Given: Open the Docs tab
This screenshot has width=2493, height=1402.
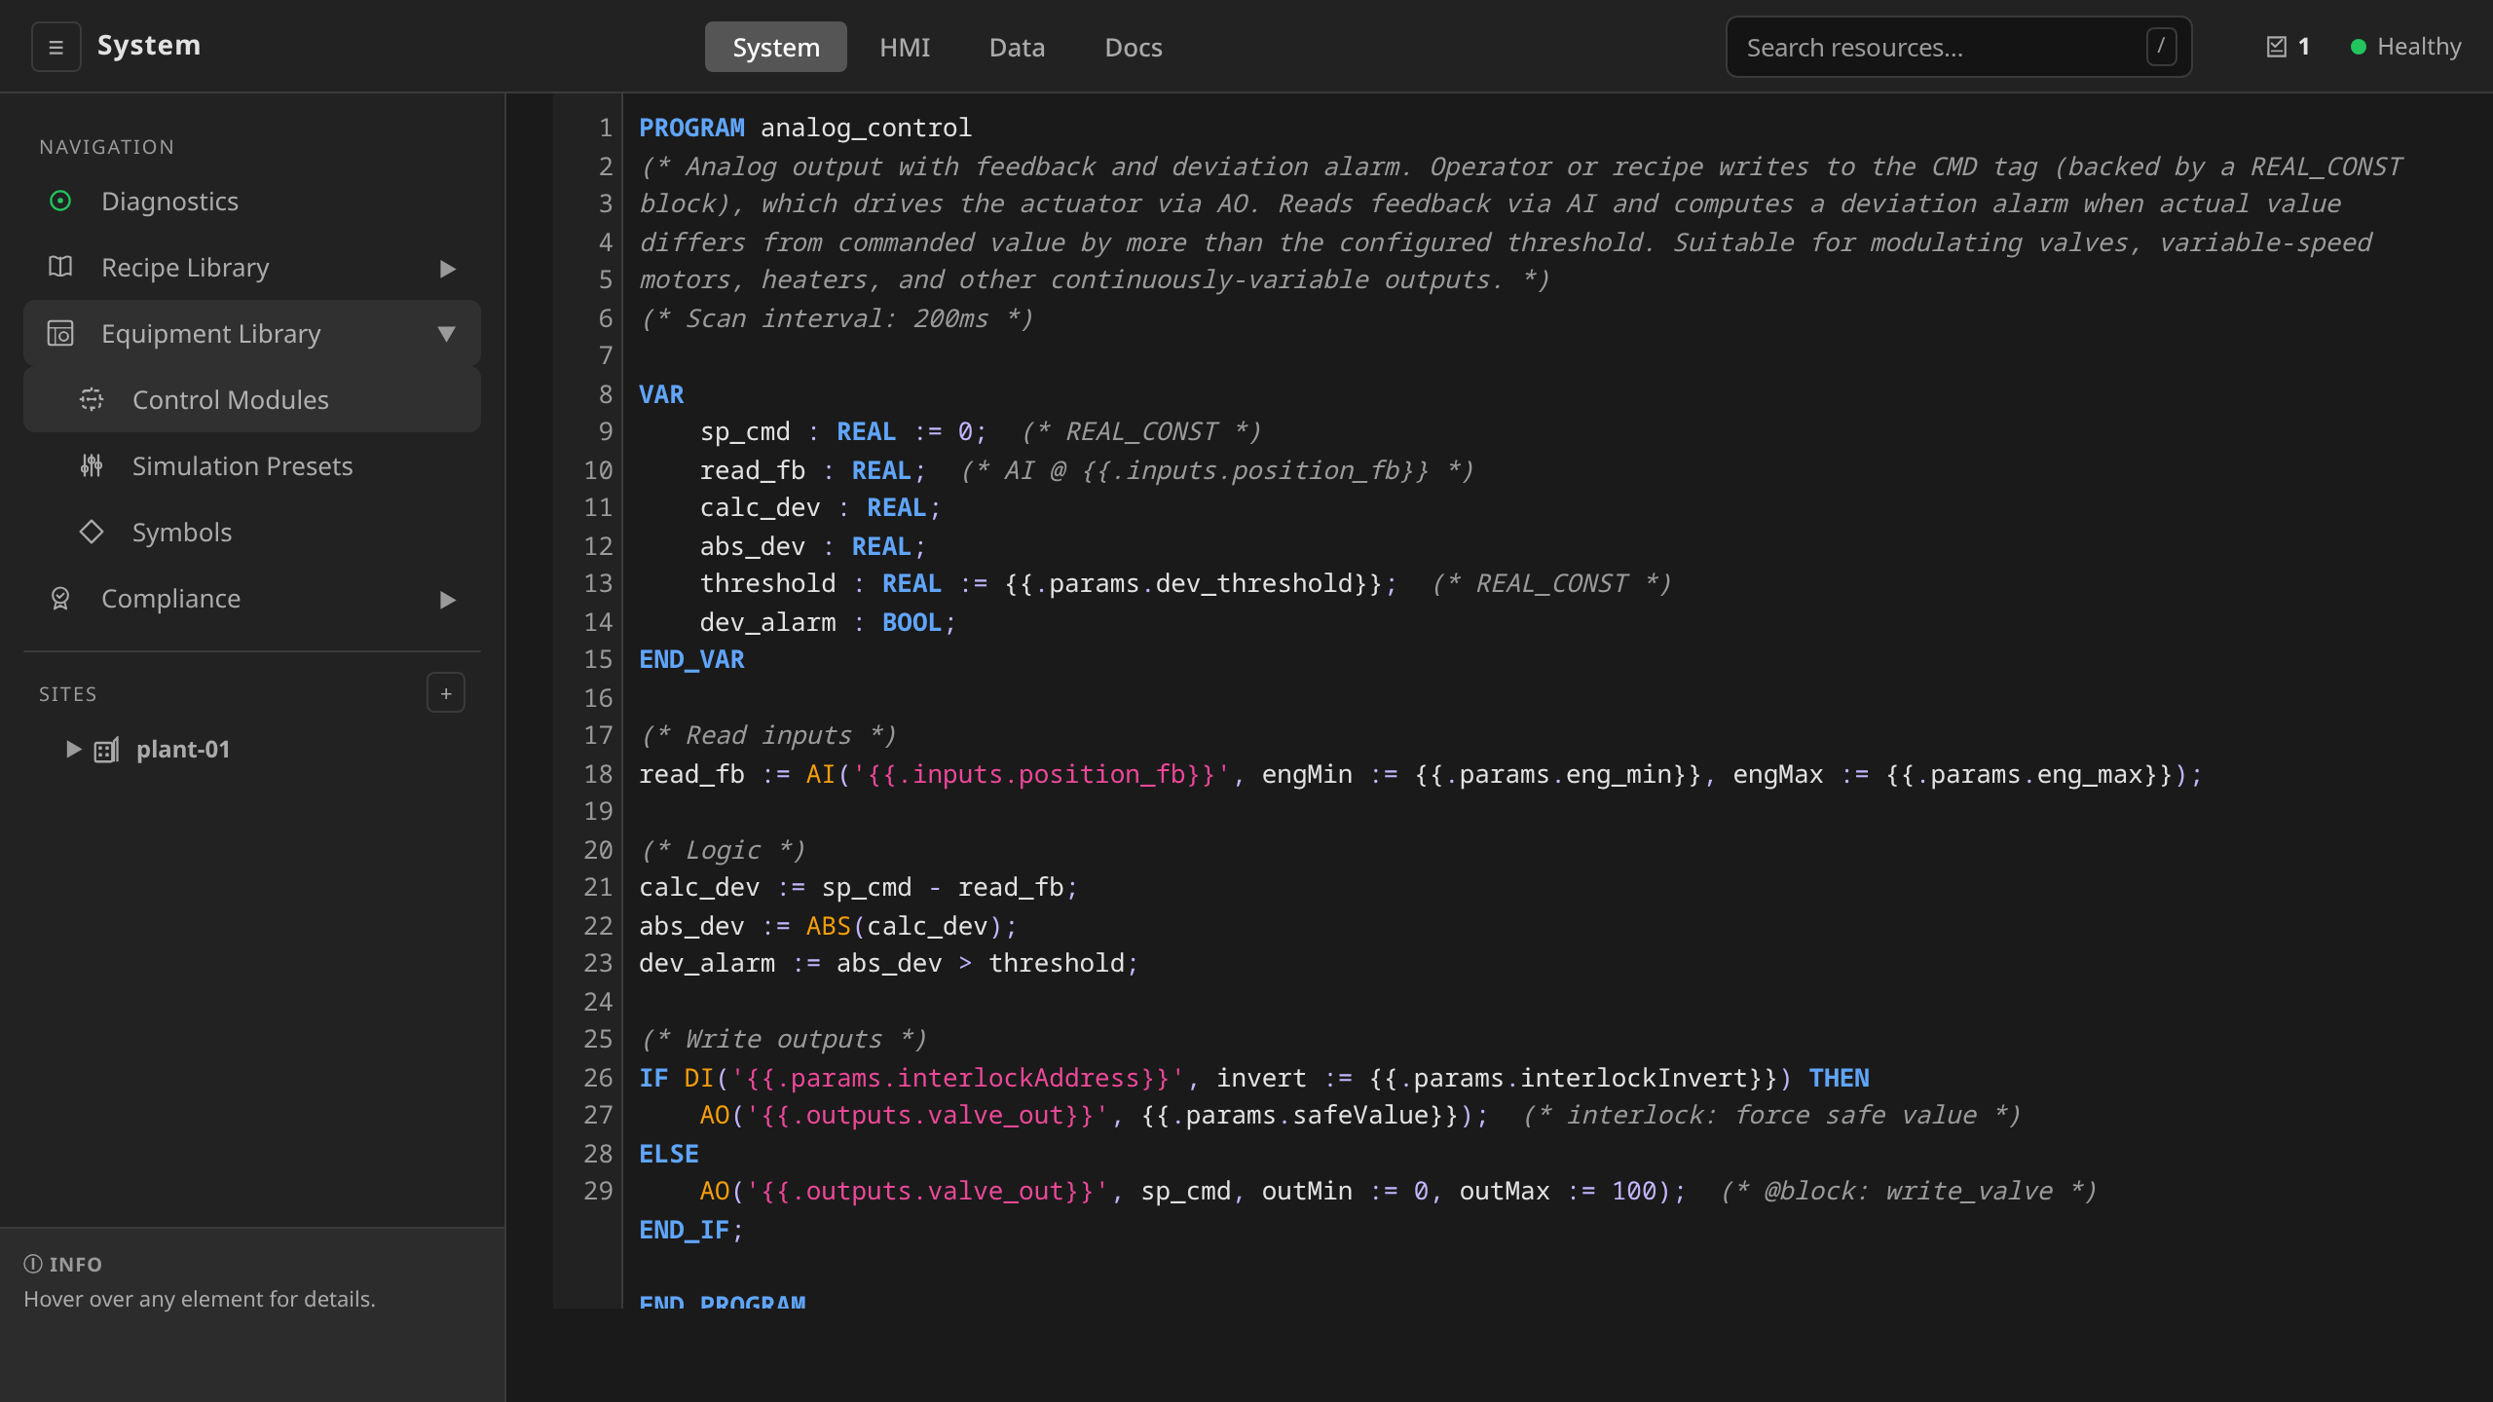Looking at the screenshot, I should [x=1134, y=47].
